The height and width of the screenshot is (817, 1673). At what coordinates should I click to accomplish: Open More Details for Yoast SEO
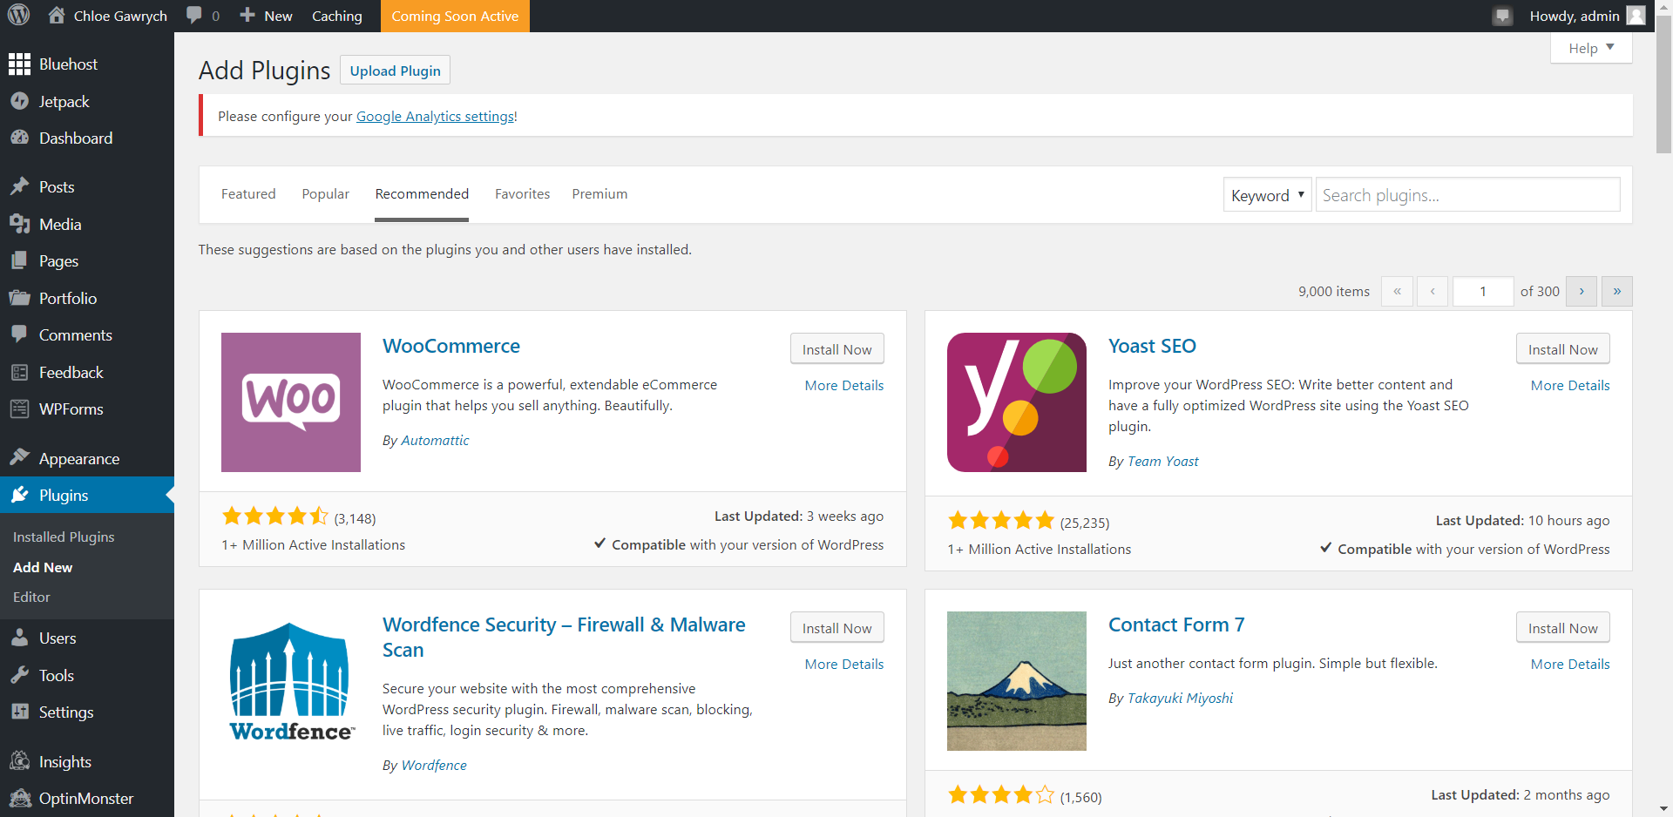tap(1570, 385)
